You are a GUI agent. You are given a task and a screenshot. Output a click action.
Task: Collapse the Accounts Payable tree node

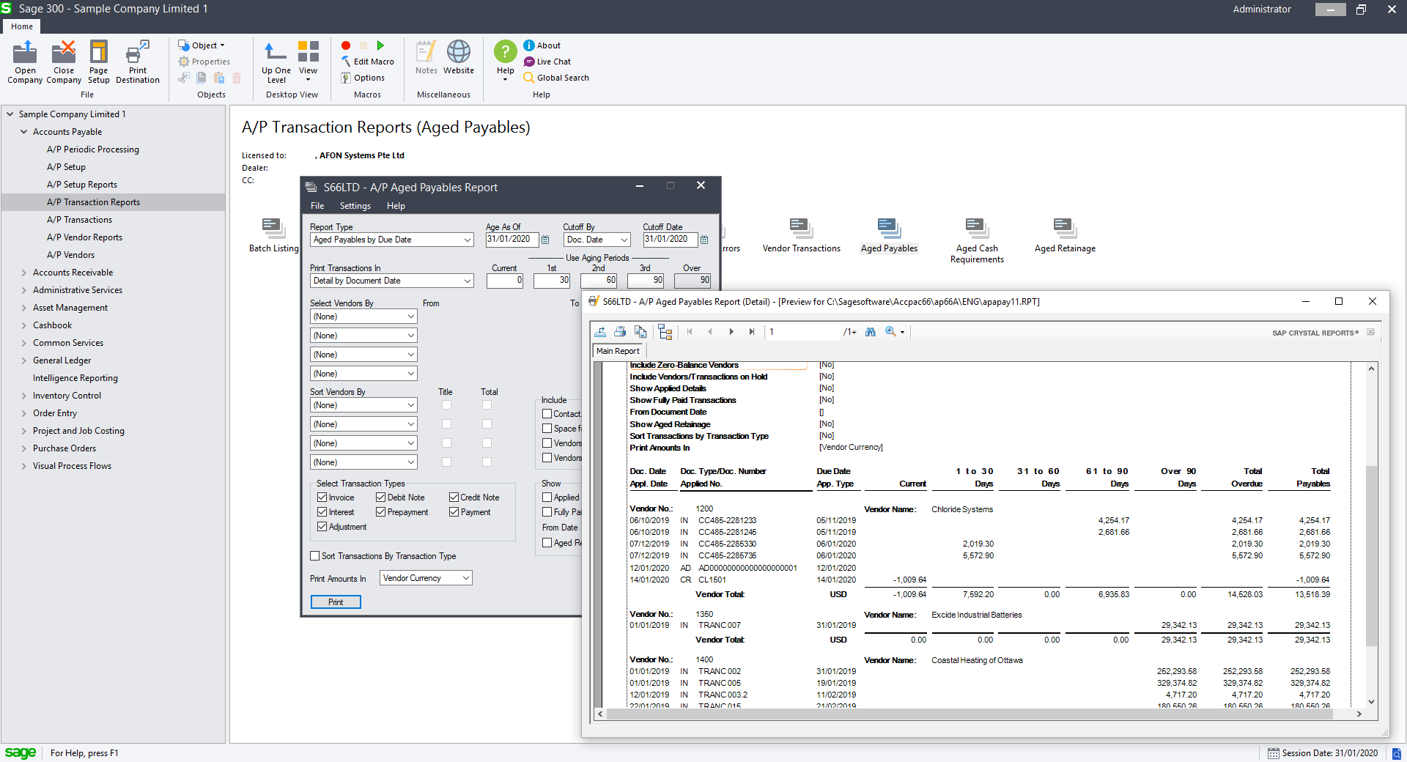(23, 132)
